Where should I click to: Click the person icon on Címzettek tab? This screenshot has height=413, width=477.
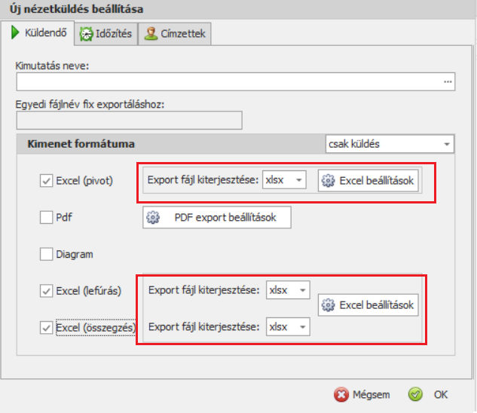[151, 34]
